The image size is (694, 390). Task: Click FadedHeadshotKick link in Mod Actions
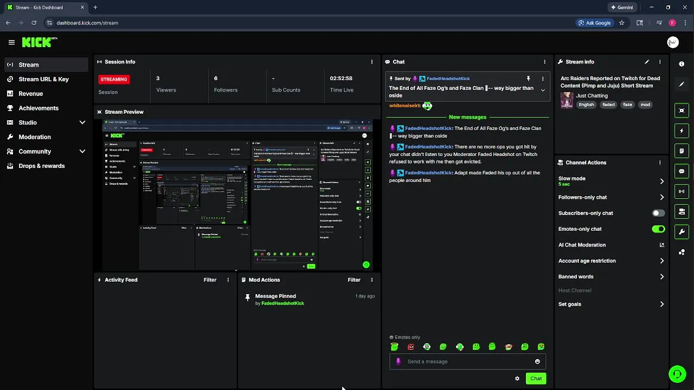[x=282, y=303]
